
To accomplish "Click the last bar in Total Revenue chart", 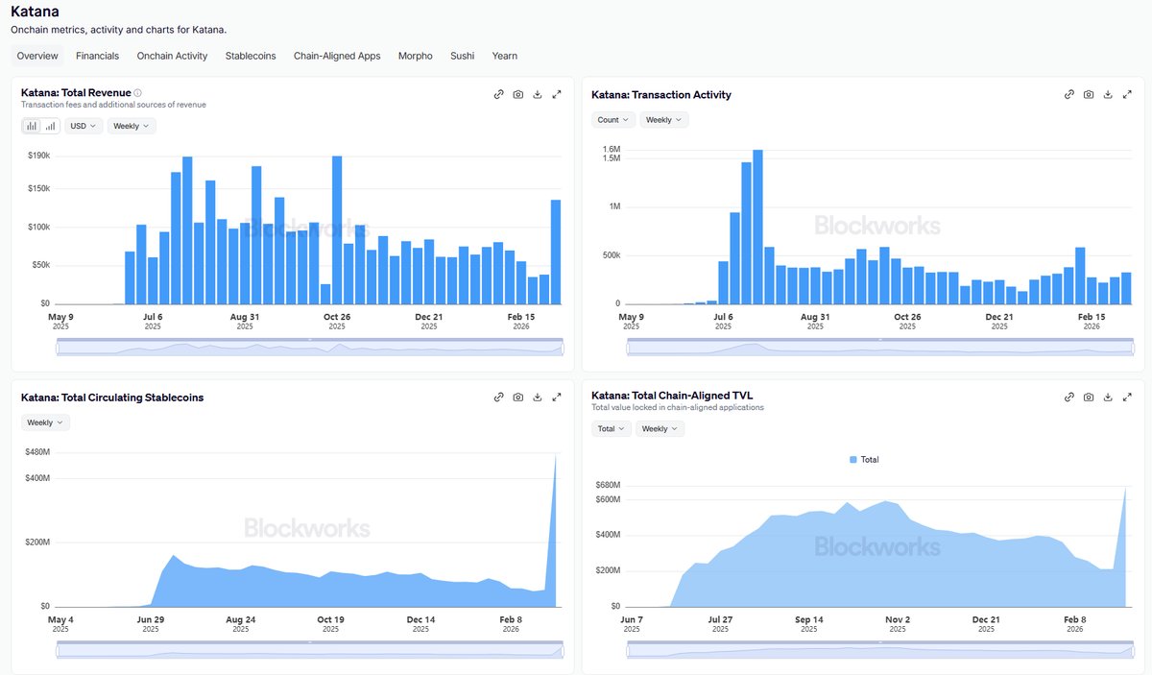I will click(x=556, y=252).
